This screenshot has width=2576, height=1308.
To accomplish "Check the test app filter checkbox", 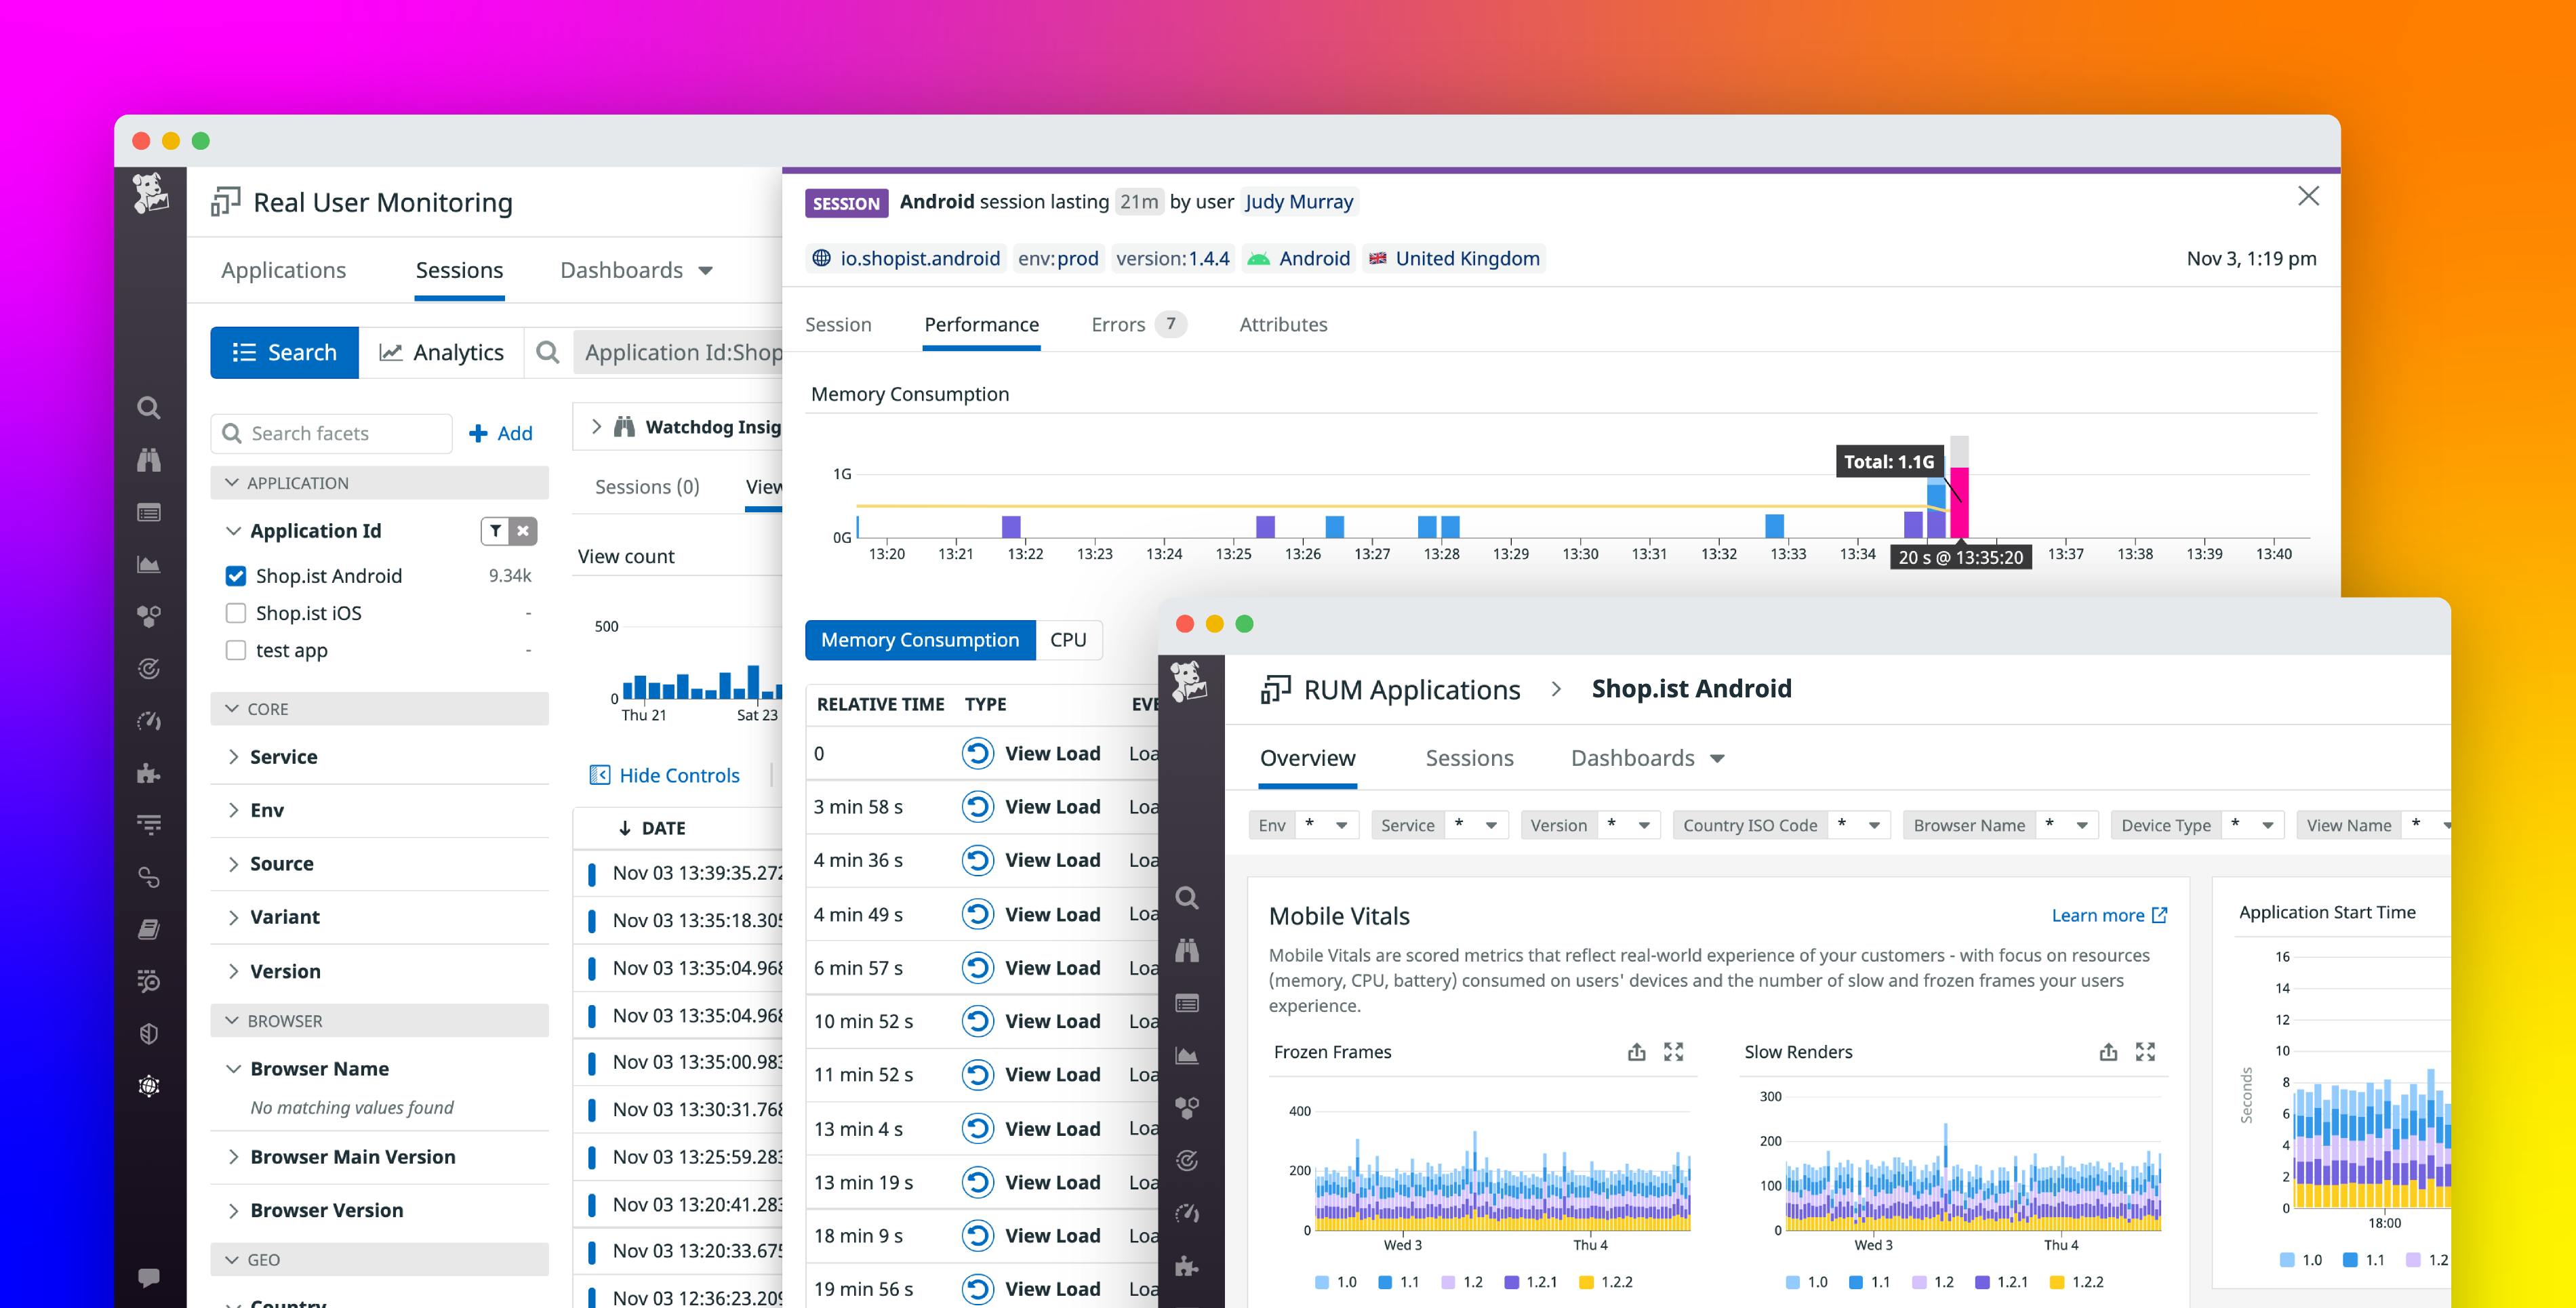I will pos(235,650).
